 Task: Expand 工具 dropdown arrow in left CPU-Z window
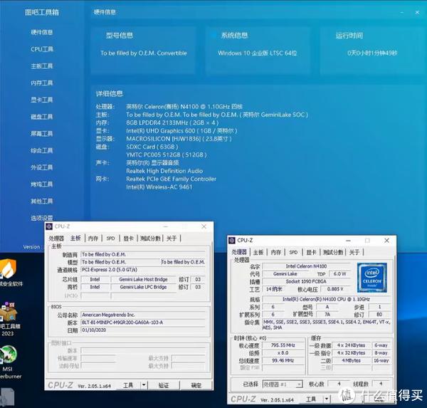click(x=144, y=385)
